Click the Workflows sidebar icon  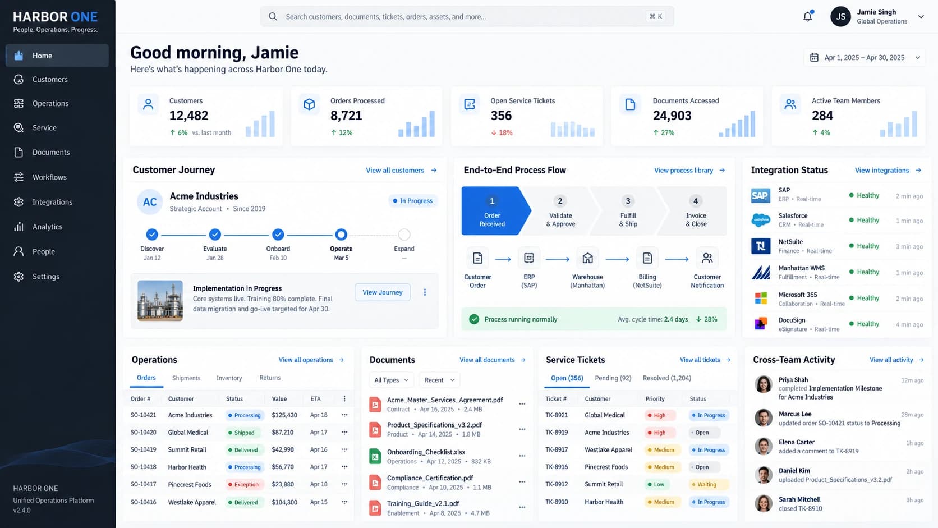coord(19,177)
